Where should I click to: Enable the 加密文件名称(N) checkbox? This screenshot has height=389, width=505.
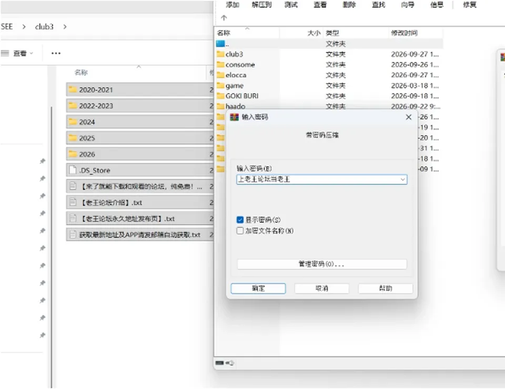240,231
